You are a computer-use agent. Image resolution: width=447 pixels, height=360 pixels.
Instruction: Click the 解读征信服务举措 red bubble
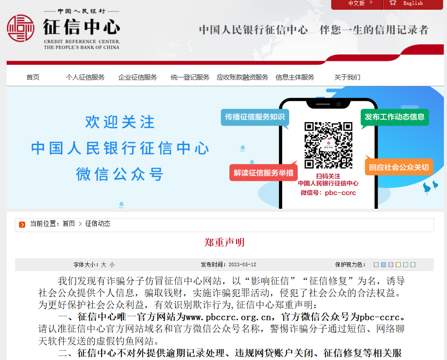click(264, 173)
